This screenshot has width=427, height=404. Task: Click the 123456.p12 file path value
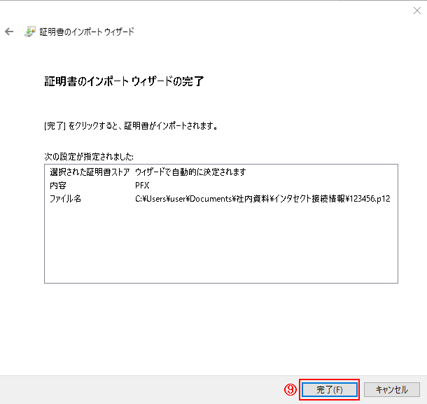click(262, 199)
